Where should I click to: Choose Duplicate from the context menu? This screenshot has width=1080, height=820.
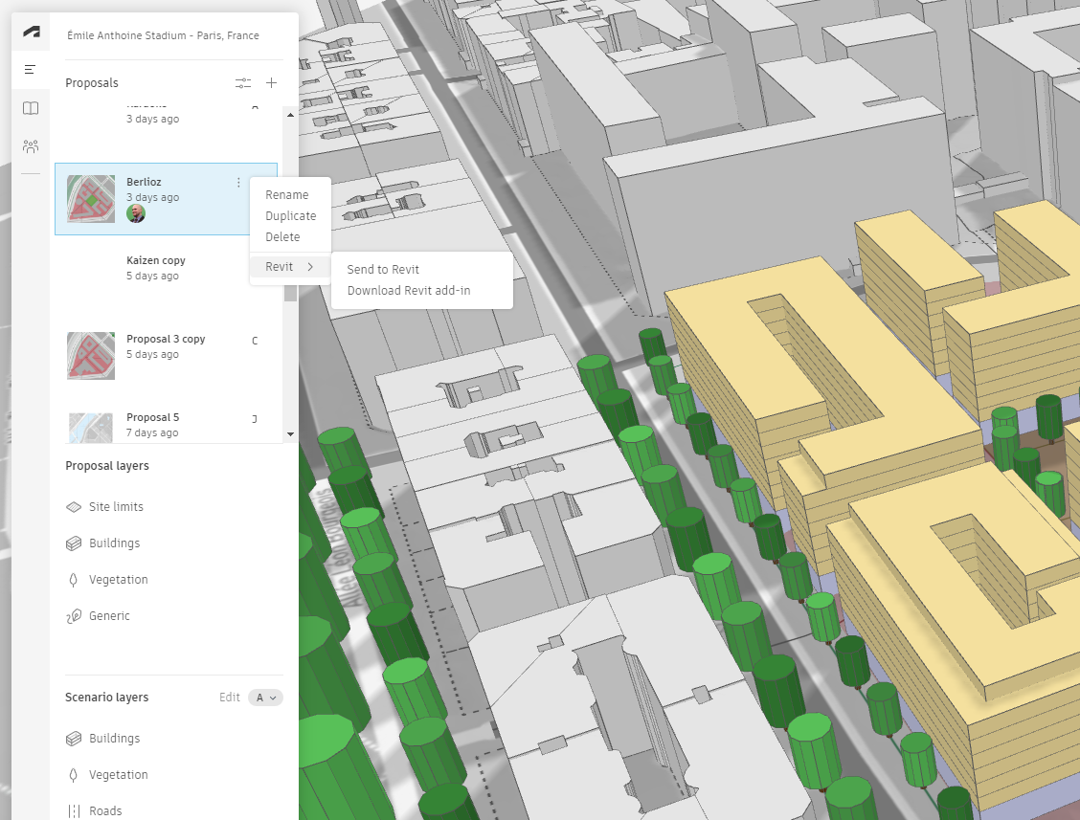tap(290, 216)
